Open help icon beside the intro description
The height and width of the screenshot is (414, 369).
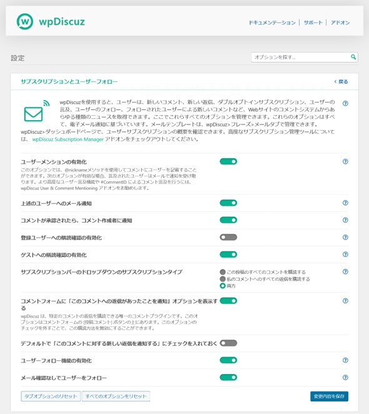coord(345,104)
